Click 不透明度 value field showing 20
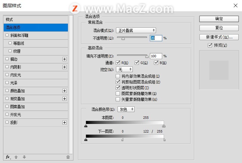The width and height of the screenshot is (242, 163). pyautogui.click(x=156, y=38)
